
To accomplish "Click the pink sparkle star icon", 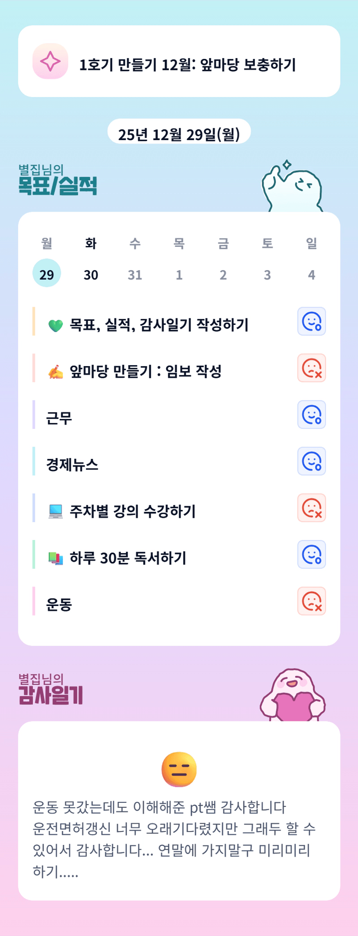I will (x=50, y=61).
